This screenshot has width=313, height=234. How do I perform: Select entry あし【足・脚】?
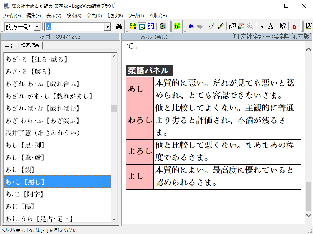[58, 145]
